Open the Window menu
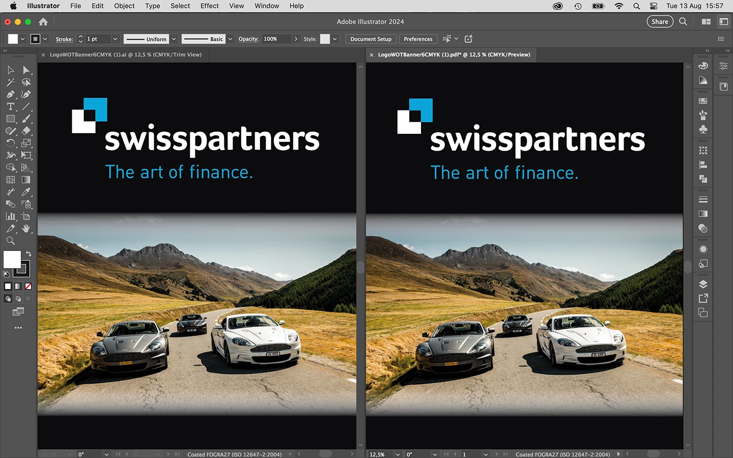Screen dimensions: 733x458 pyautogui.click(x=267, y=6)
